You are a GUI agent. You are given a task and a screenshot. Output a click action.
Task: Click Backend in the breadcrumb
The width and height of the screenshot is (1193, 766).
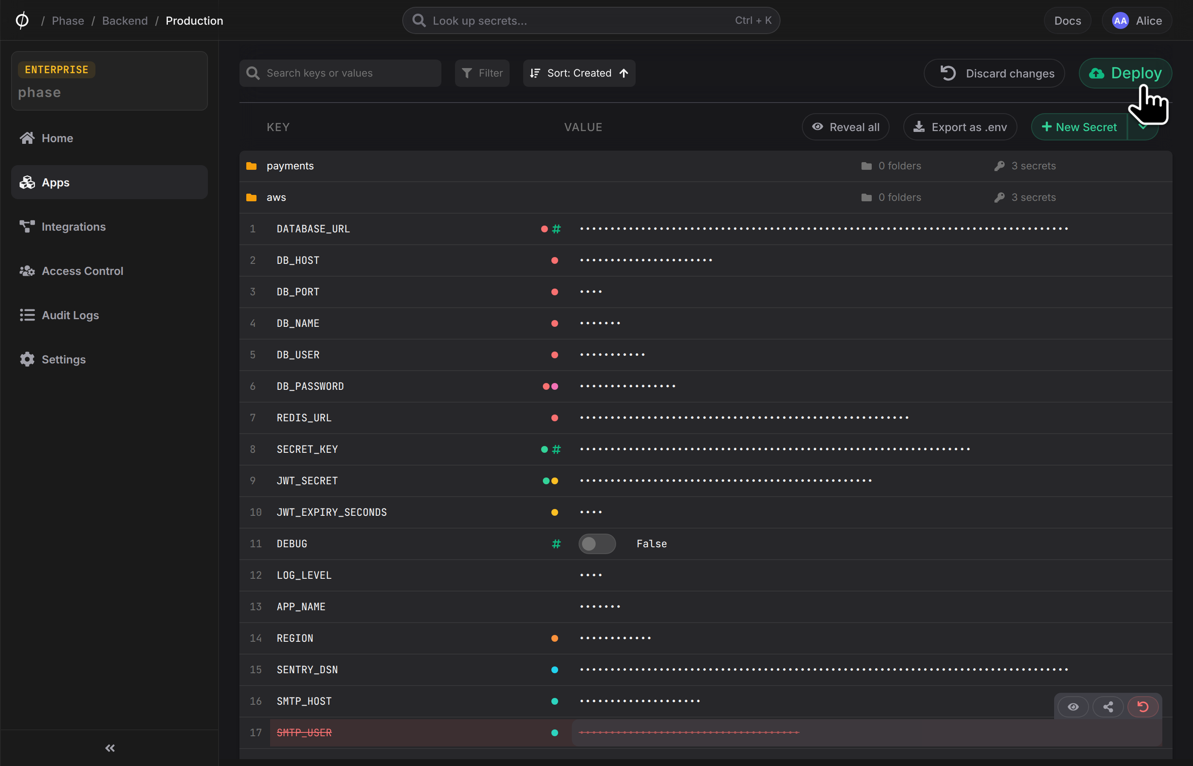(125, 20)
